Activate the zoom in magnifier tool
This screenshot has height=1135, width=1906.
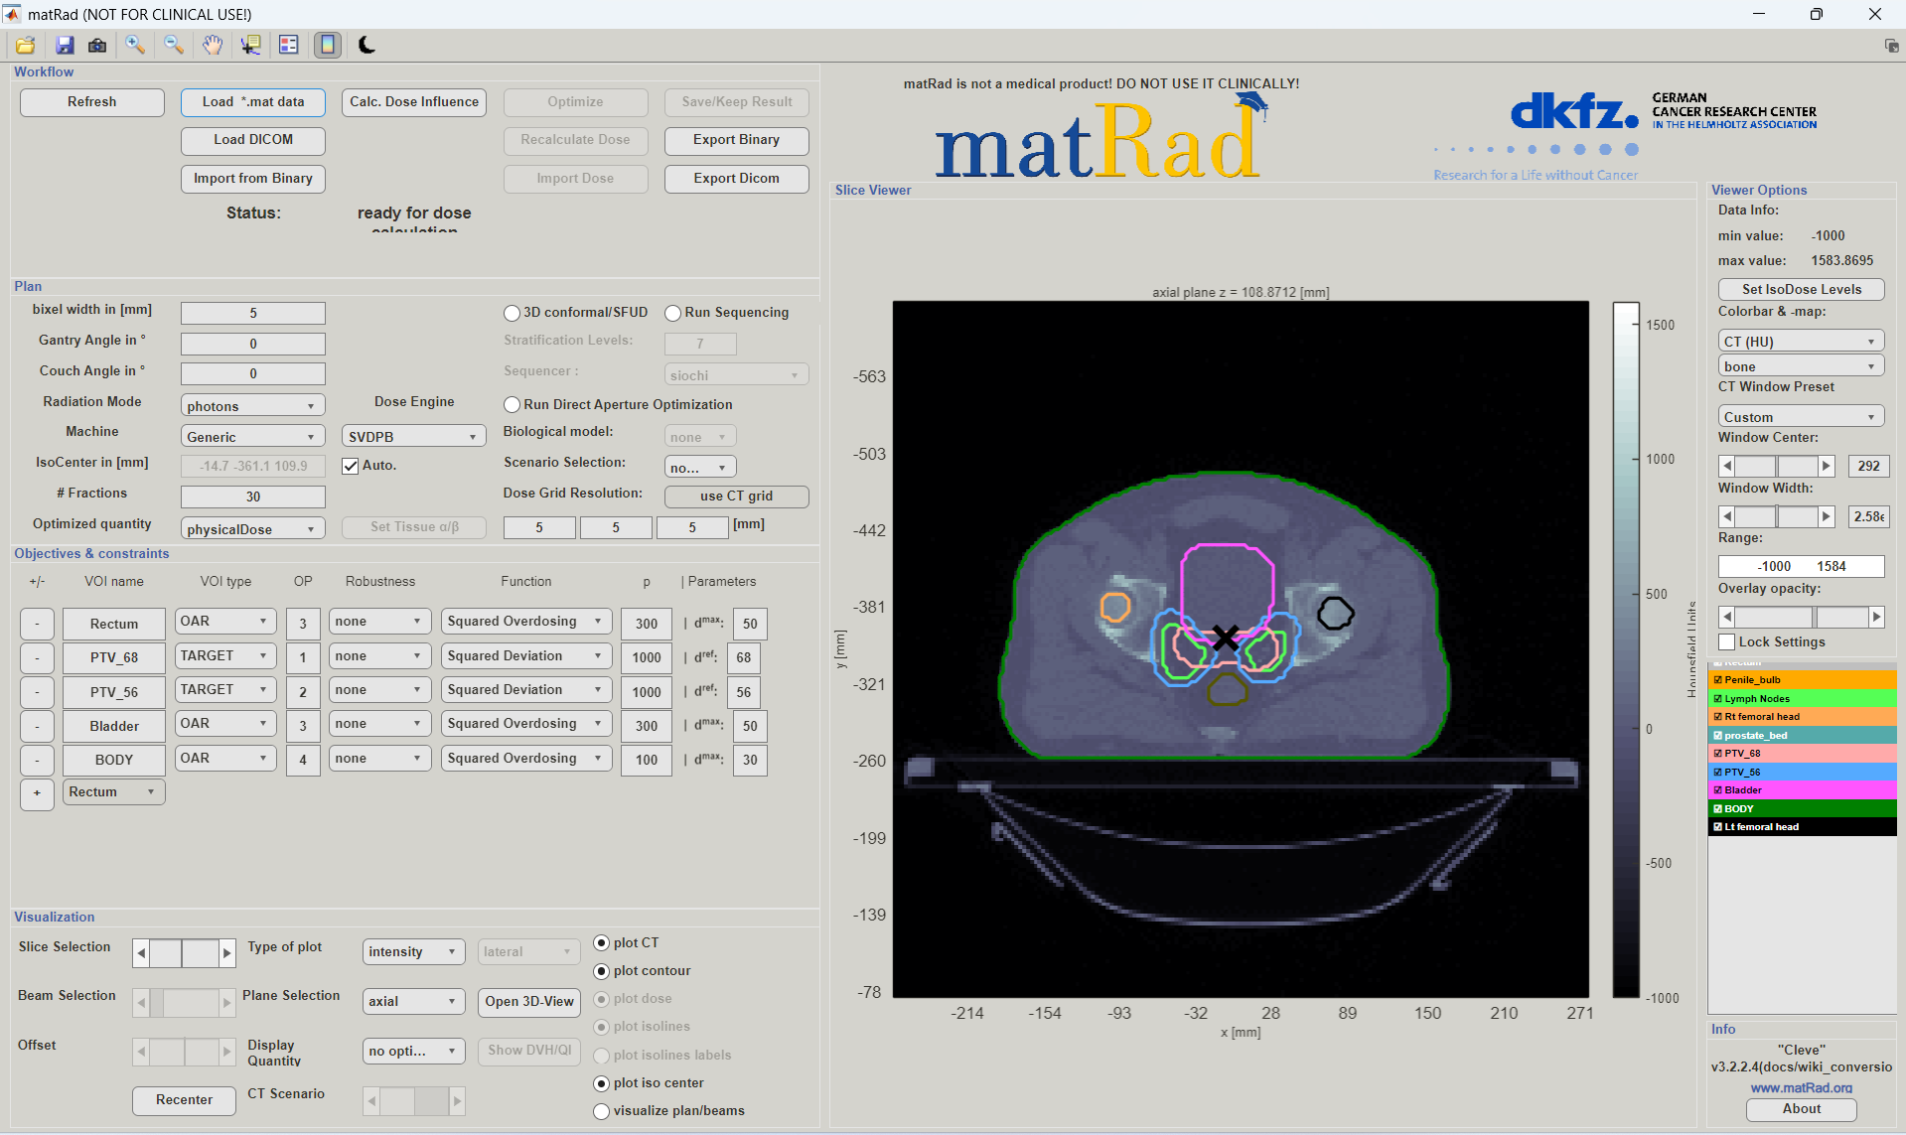click(x=135, y=45)
